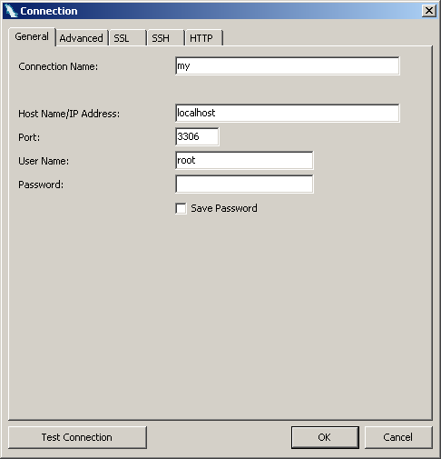Open the HTTP tab
This screenshot has width=441, height=459.
click(x=204, y=38)
